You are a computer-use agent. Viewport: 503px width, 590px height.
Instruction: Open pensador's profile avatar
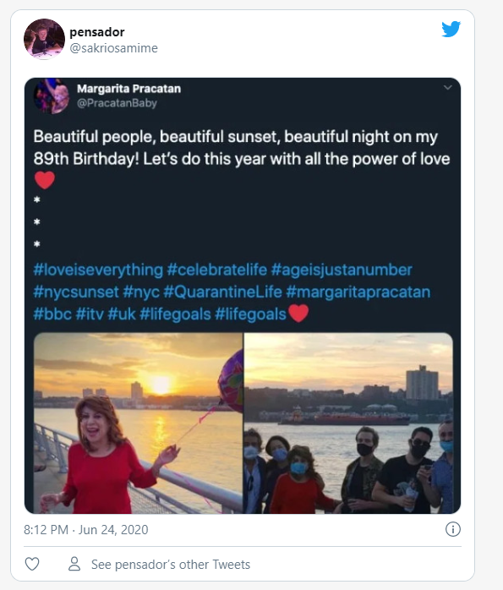[x=44, y=39]
